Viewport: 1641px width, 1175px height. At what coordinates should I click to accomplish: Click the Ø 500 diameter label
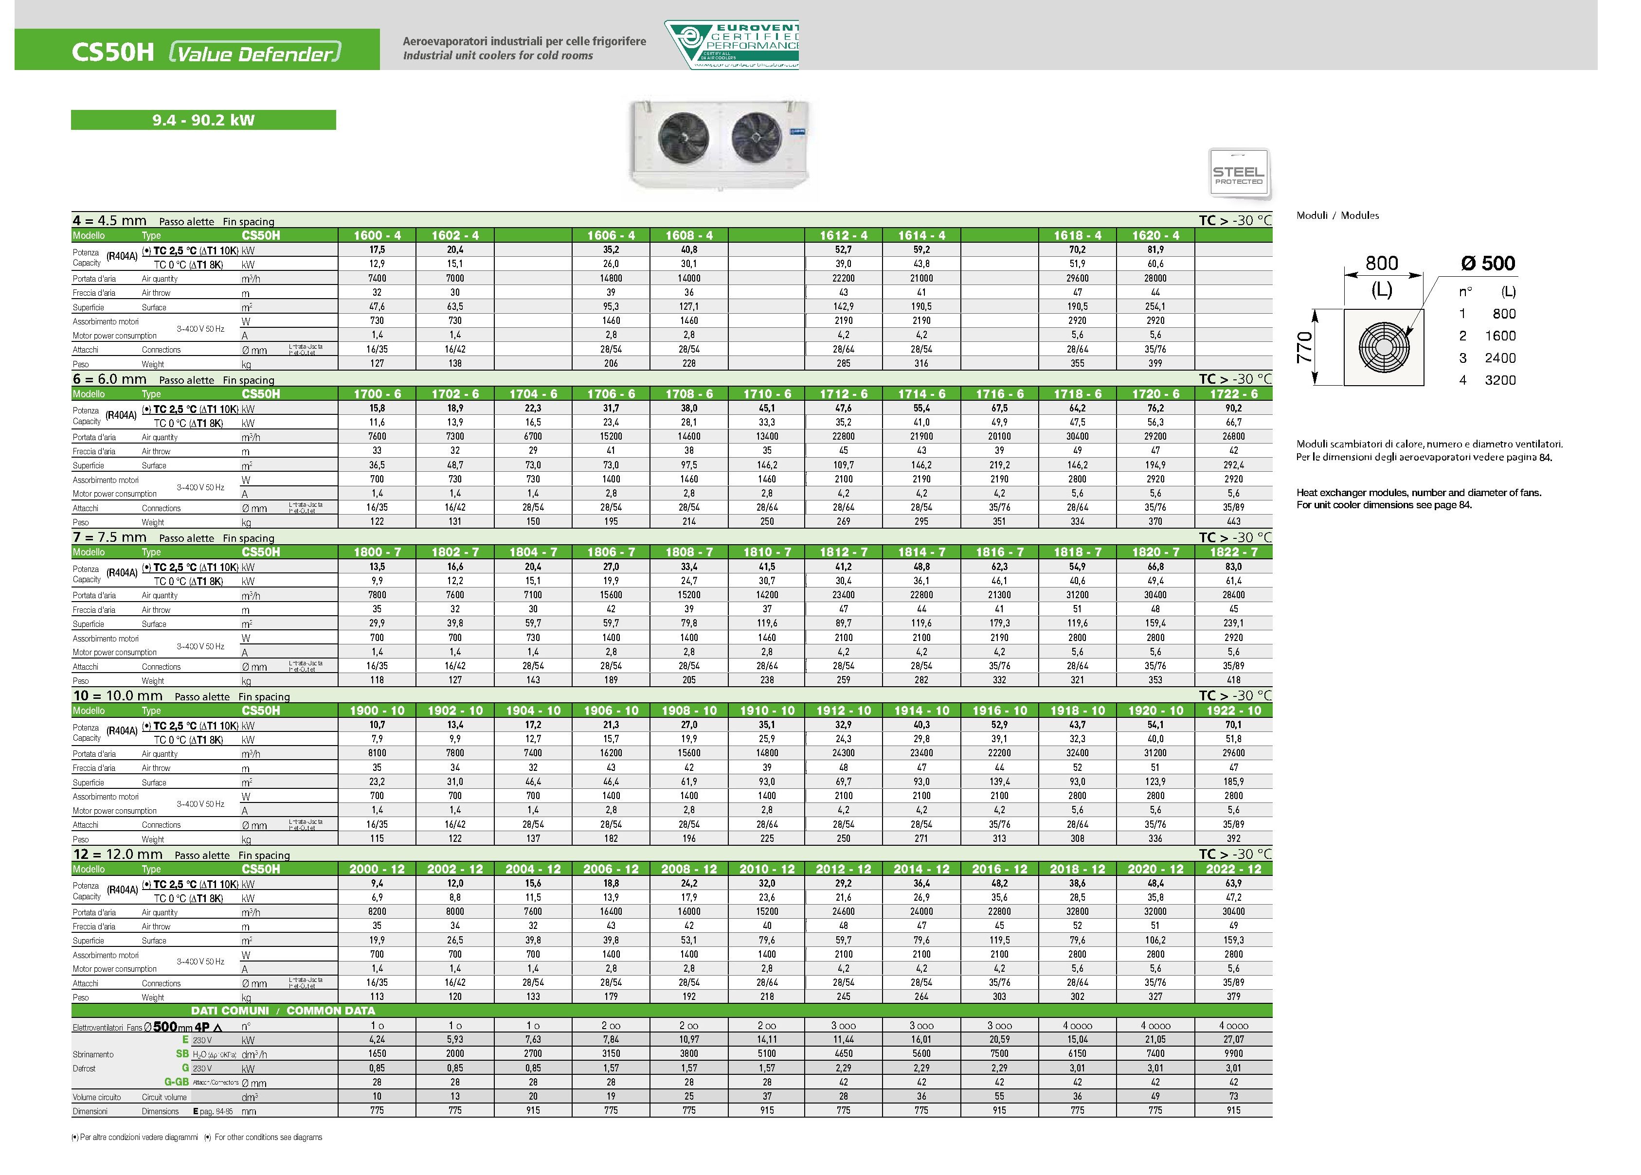1488,263
